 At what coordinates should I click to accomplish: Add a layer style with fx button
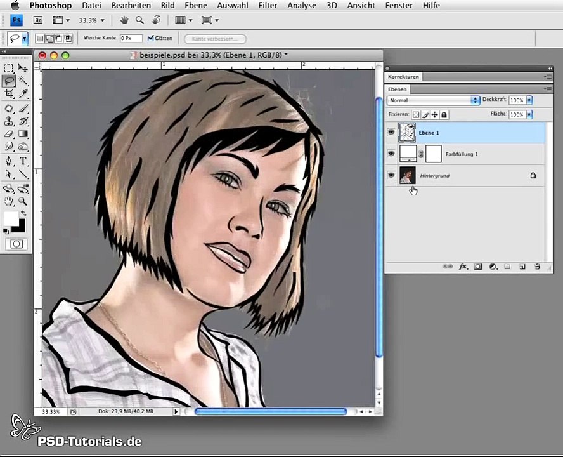(x=463, y=267)
